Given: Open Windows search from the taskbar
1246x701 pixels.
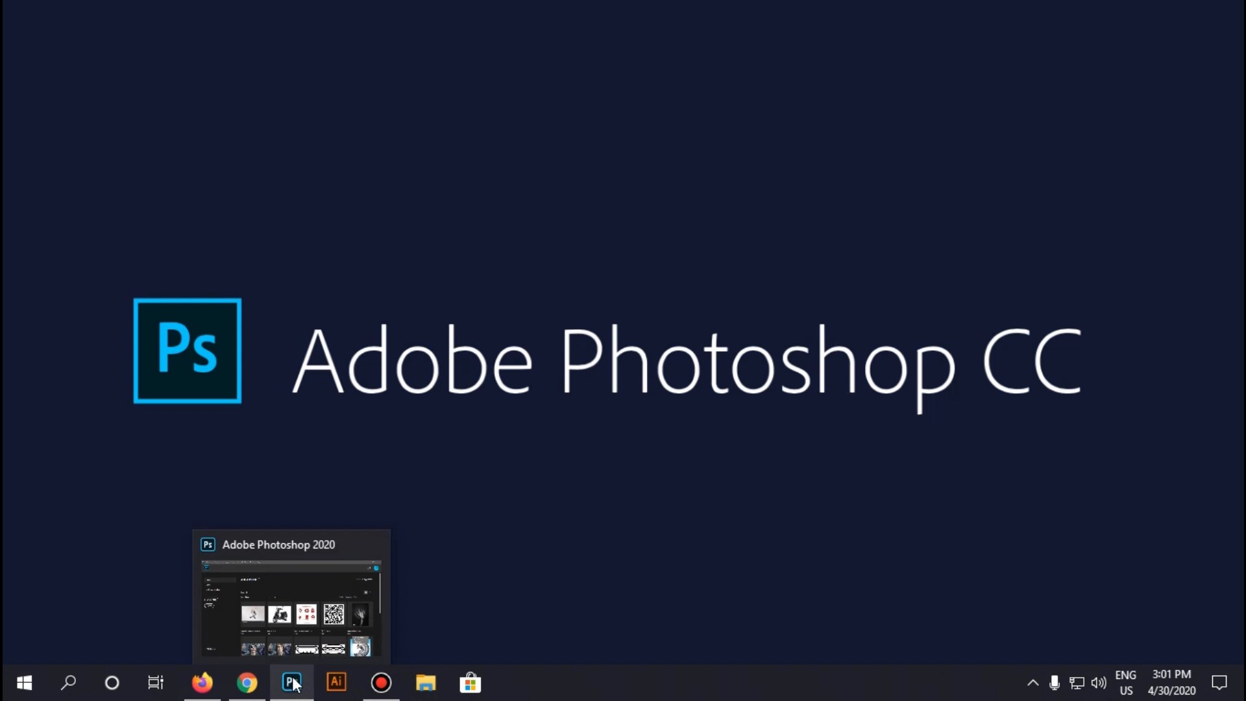Looking at the screenshot, I should (68, 683).
